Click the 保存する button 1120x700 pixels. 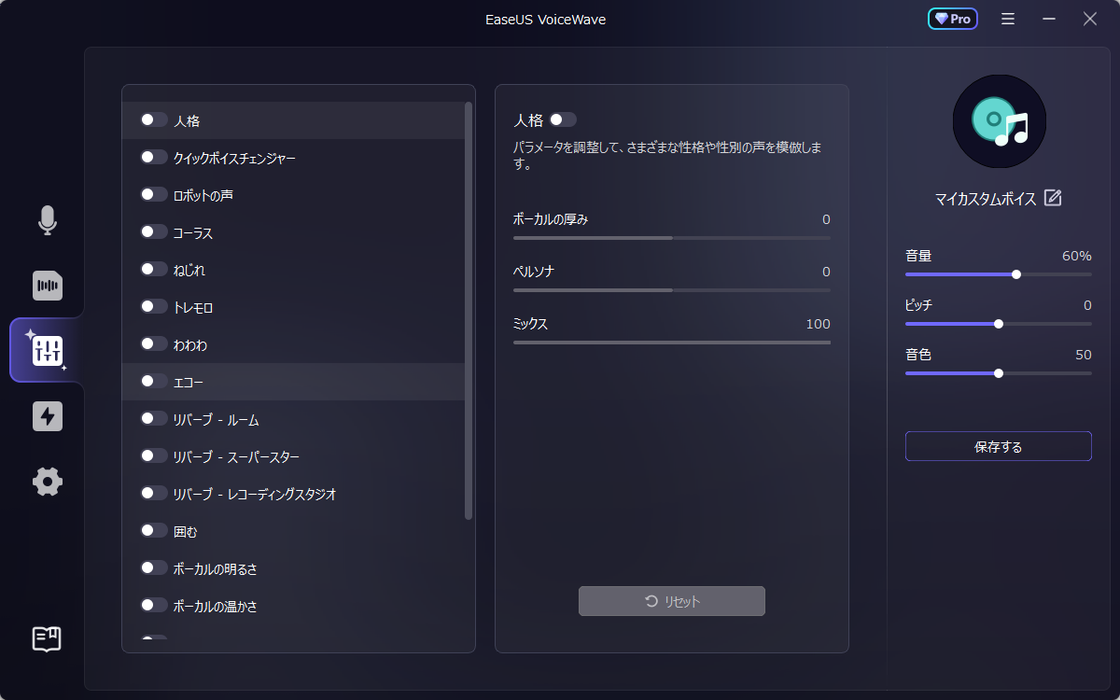pos(998,446)
